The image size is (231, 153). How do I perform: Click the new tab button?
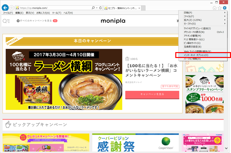[143, 8]
